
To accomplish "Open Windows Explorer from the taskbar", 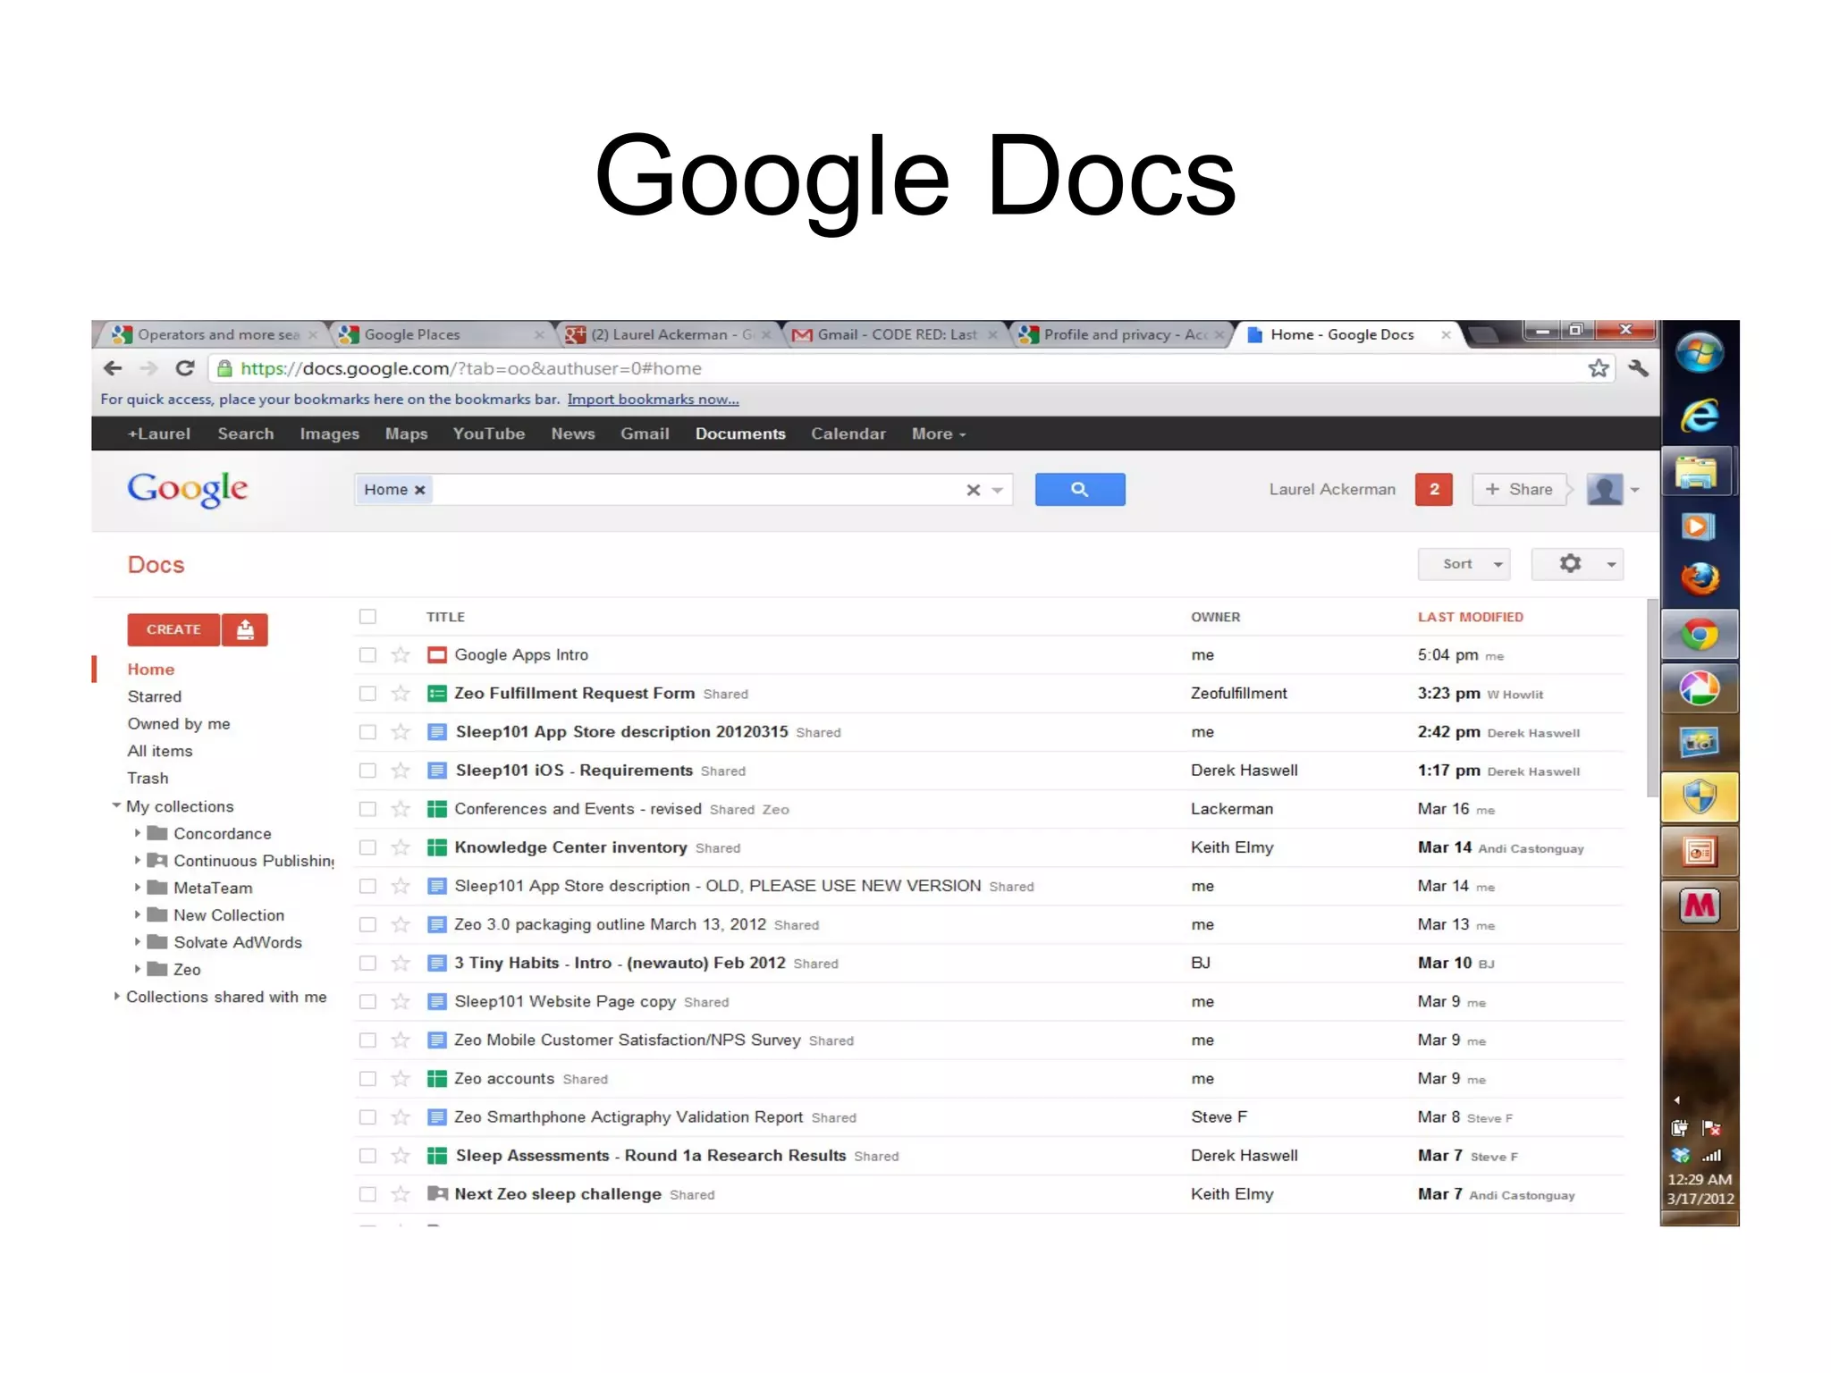I will tap(1699, 473).
